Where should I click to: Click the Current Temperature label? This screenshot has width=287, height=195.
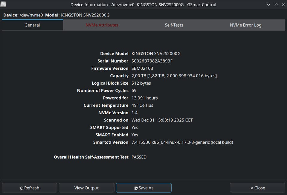(106, 105)
